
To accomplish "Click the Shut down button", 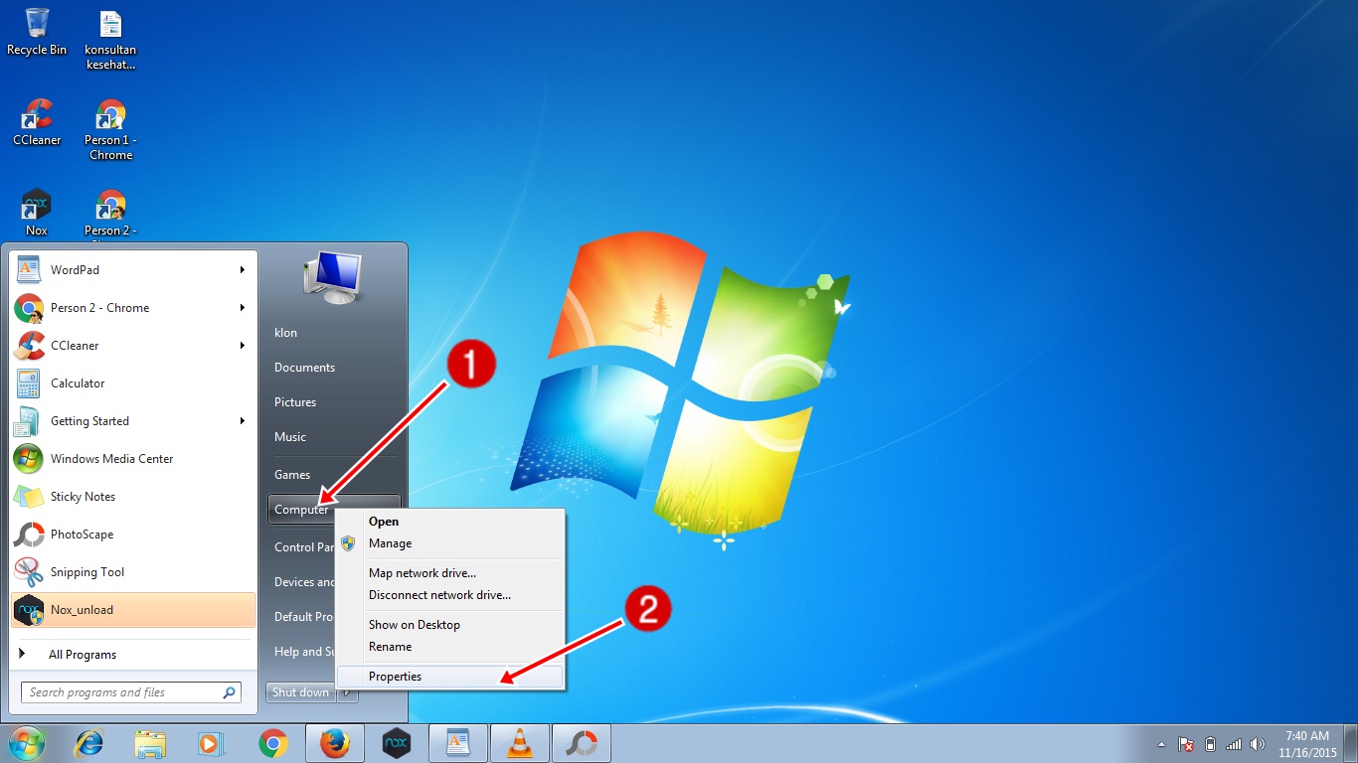I will (x=301, y=692).
